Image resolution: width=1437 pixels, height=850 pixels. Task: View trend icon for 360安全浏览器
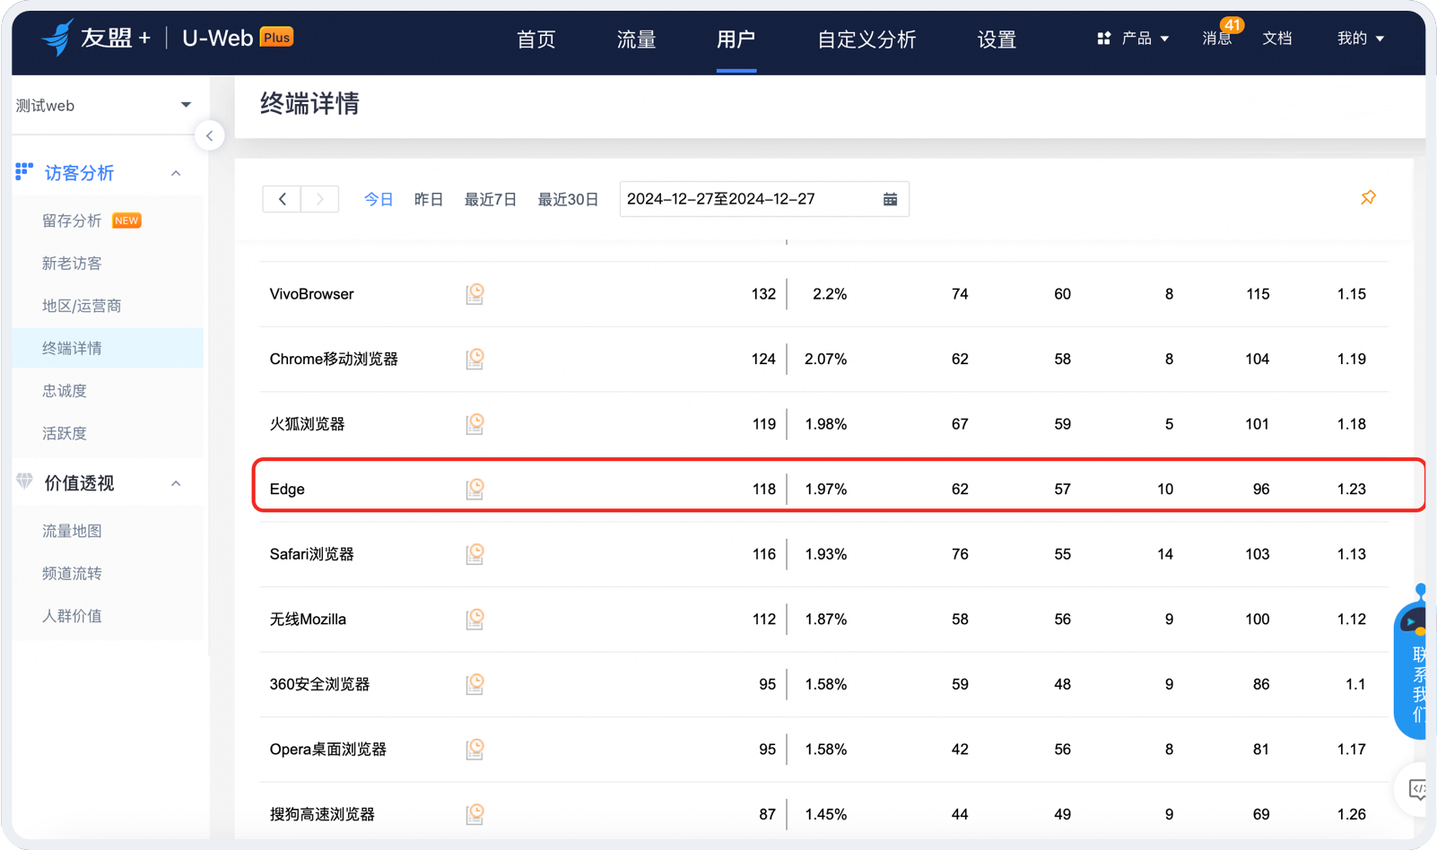coord(475,684)
